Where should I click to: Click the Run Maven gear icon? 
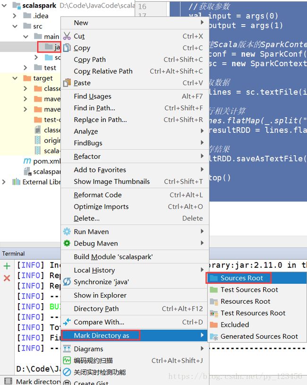(x=67, y=232)
